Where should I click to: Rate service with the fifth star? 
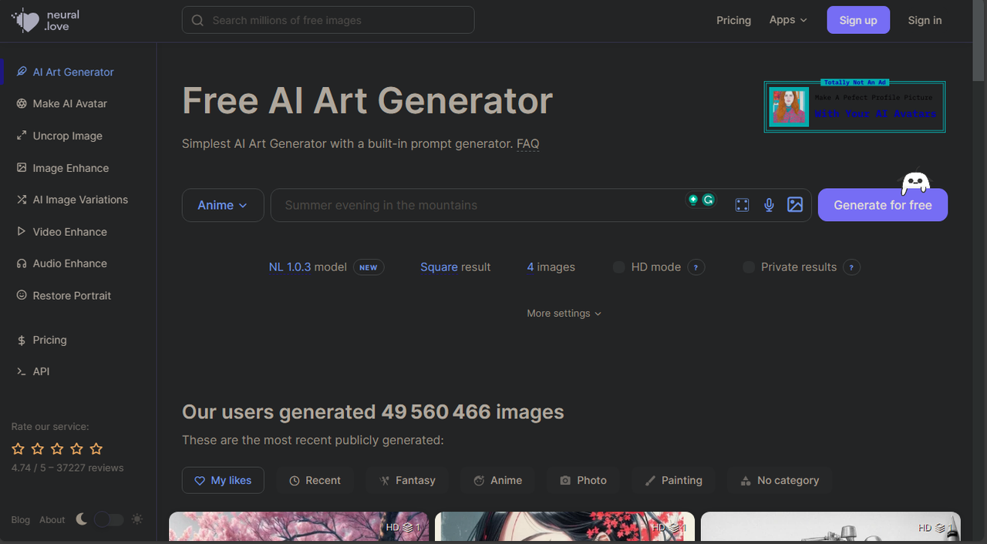tap(96, 448)
